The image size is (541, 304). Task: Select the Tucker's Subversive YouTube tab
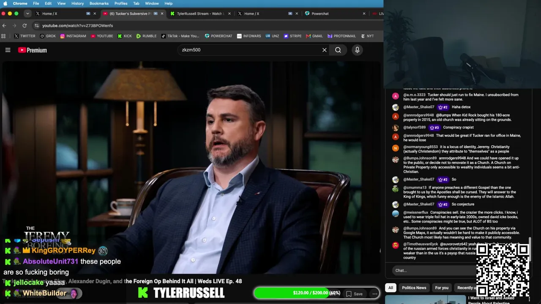click(130, 14)
